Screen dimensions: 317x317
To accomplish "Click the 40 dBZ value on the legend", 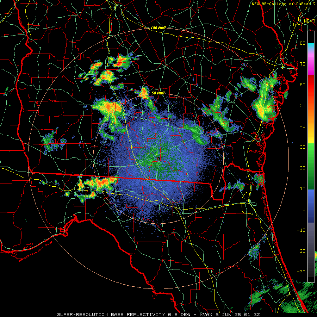I will click(x=303, y=126).
